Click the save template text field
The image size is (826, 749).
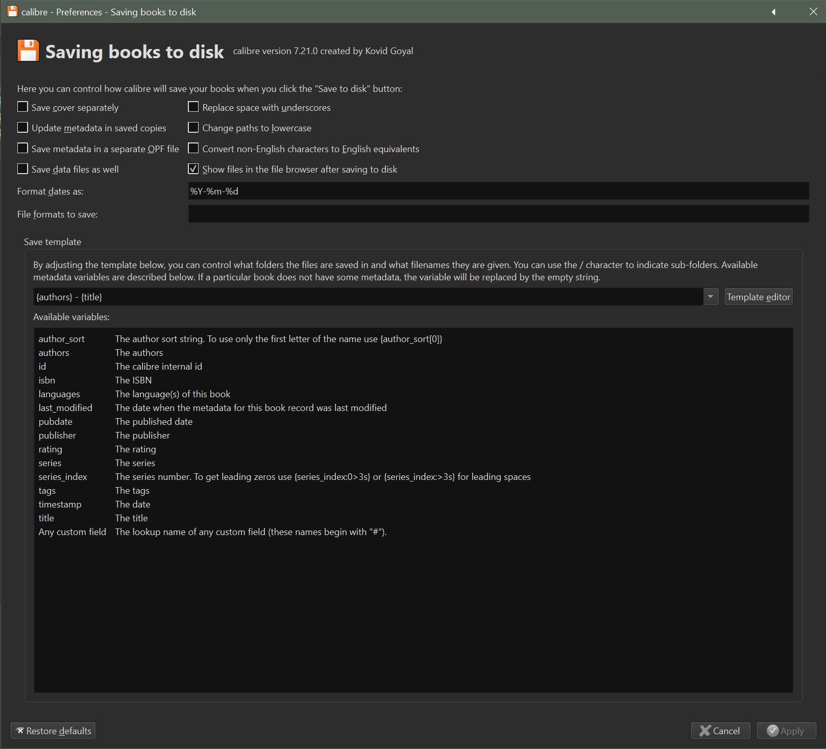click(x=368, y=297)
